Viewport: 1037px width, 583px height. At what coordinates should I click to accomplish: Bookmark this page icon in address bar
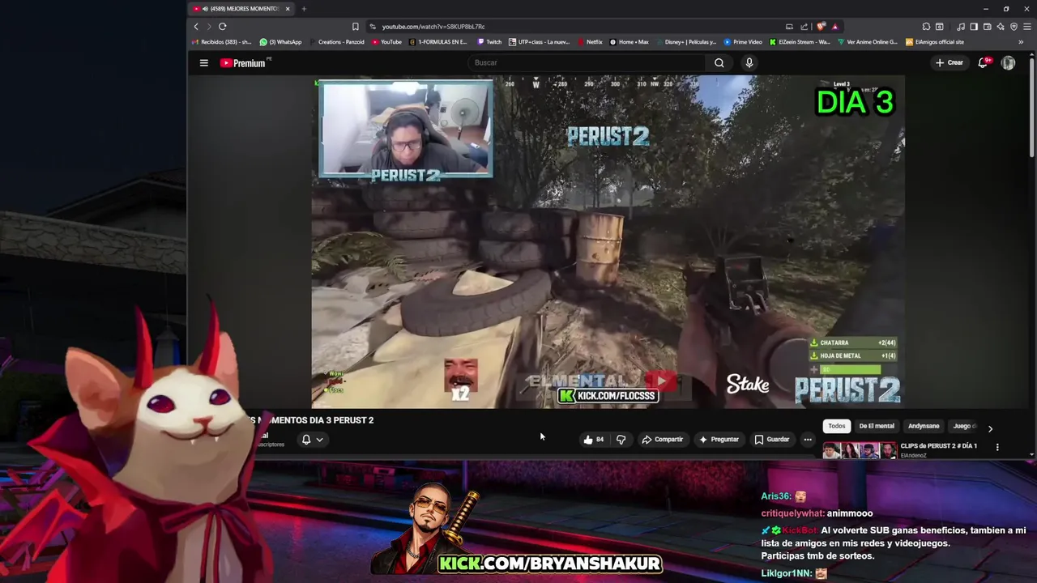click(x=355, y=27)
